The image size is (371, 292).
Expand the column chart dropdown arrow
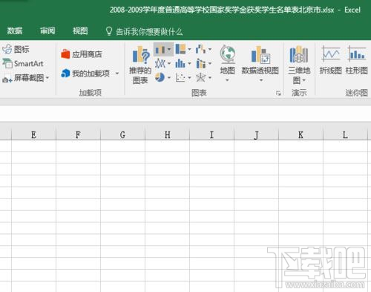[169, 50]
